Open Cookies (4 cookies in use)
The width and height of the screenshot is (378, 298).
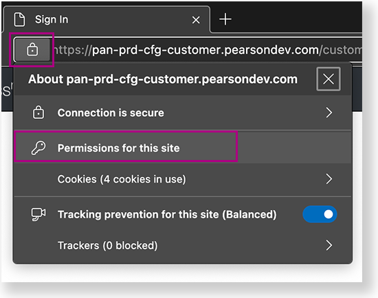tap(183, 179)
